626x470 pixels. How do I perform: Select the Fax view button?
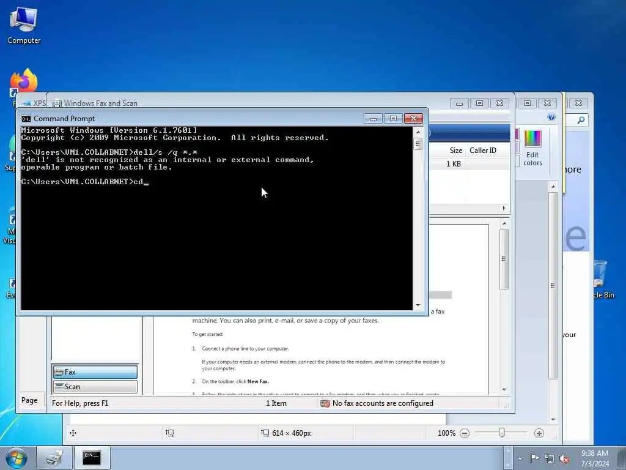point(95,372)
